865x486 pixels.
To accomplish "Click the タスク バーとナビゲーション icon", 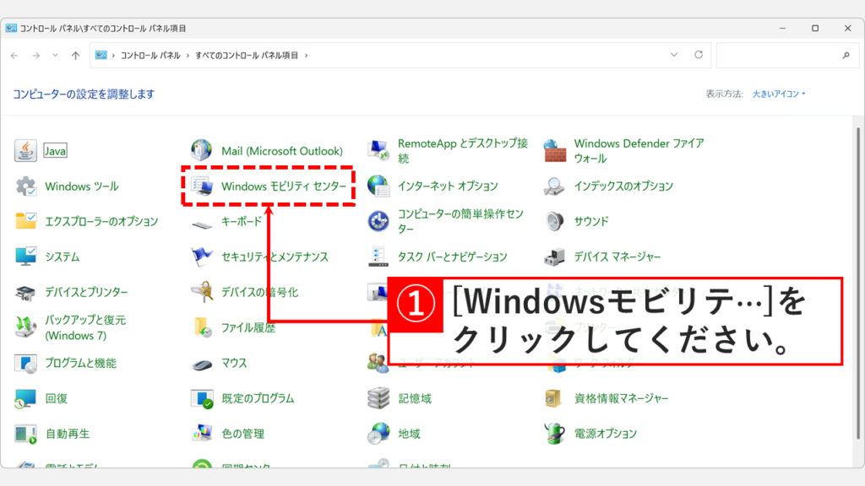I will tap(378, 256).
